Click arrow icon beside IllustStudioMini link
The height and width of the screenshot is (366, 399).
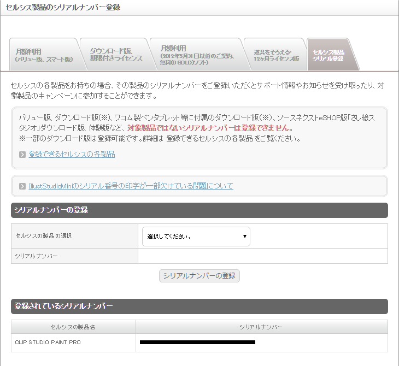[22, 186]
